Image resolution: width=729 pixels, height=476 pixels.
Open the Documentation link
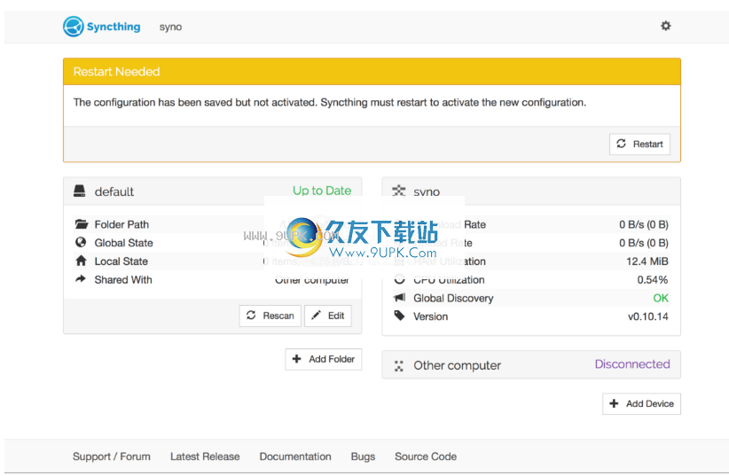(x=295, y=456)
